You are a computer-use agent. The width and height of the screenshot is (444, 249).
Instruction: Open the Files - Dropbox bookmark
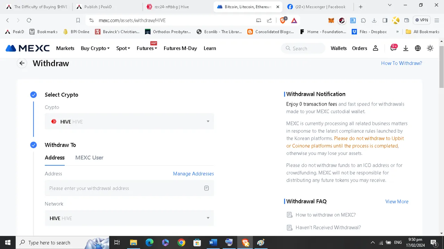tap(369, 31)
